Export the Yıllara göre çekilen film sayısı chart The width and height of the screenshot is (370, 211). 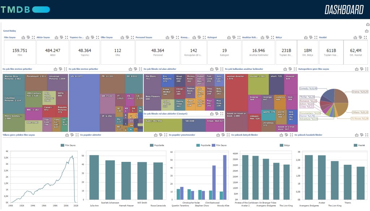tap(68, 135)
